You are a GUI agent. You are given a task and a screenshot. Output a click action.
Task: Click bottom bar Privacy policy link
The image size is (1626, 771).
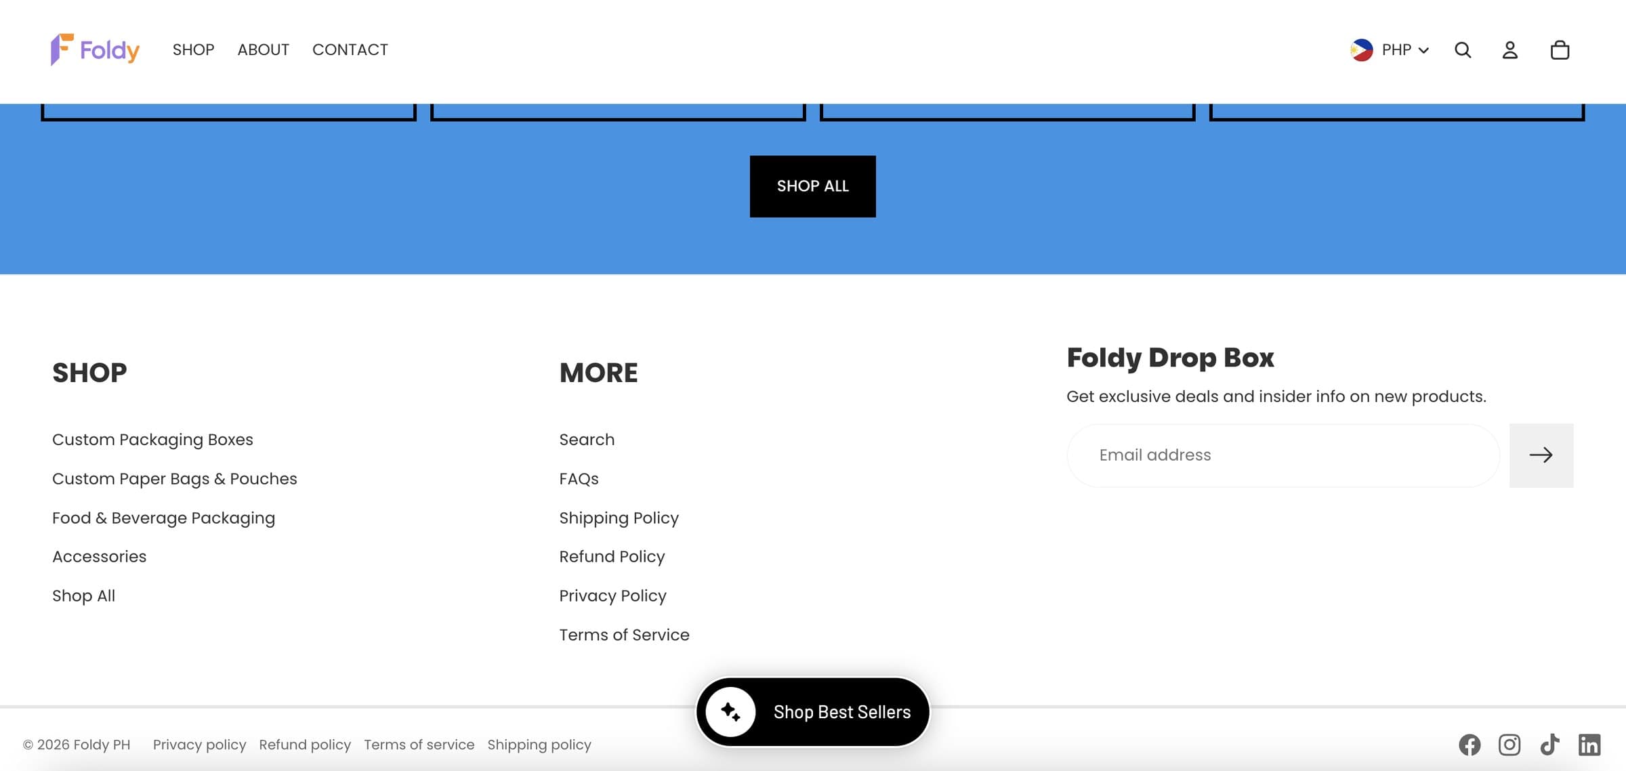tap(199, 745)
